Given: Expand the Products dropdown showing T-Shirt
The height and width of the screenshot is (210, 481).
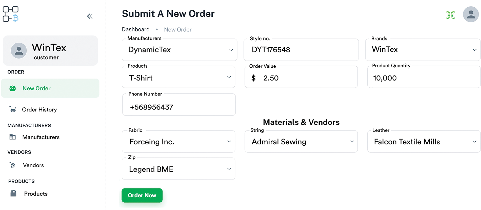Looking at the screenshot, I should [178, 77].
